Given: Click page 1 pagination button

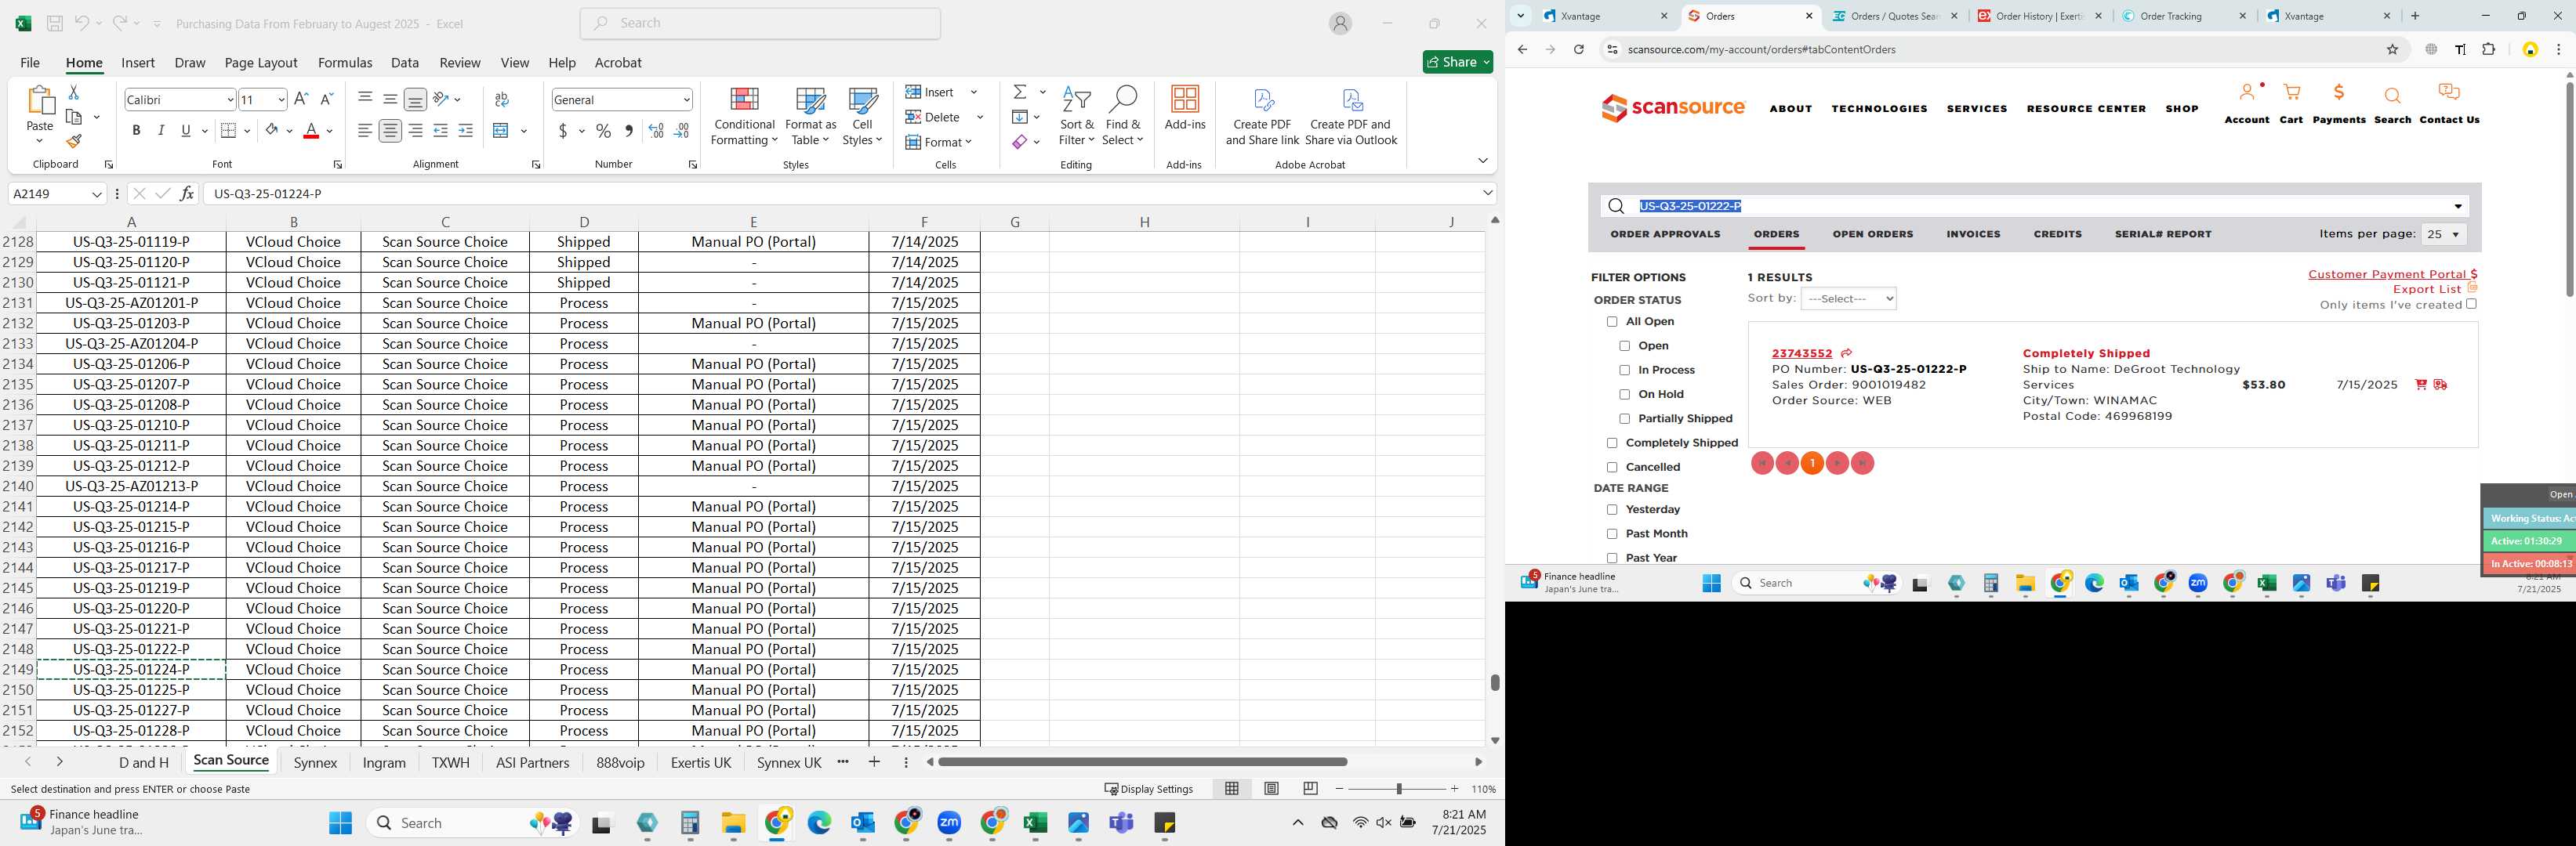Looking at the screenshot, I should click(1812, 464).
